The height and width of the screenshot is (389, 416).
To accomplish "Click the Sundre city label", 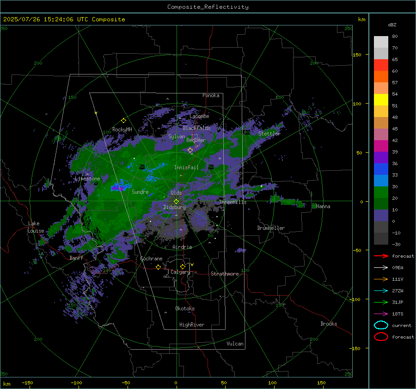I will coord(140,192).
